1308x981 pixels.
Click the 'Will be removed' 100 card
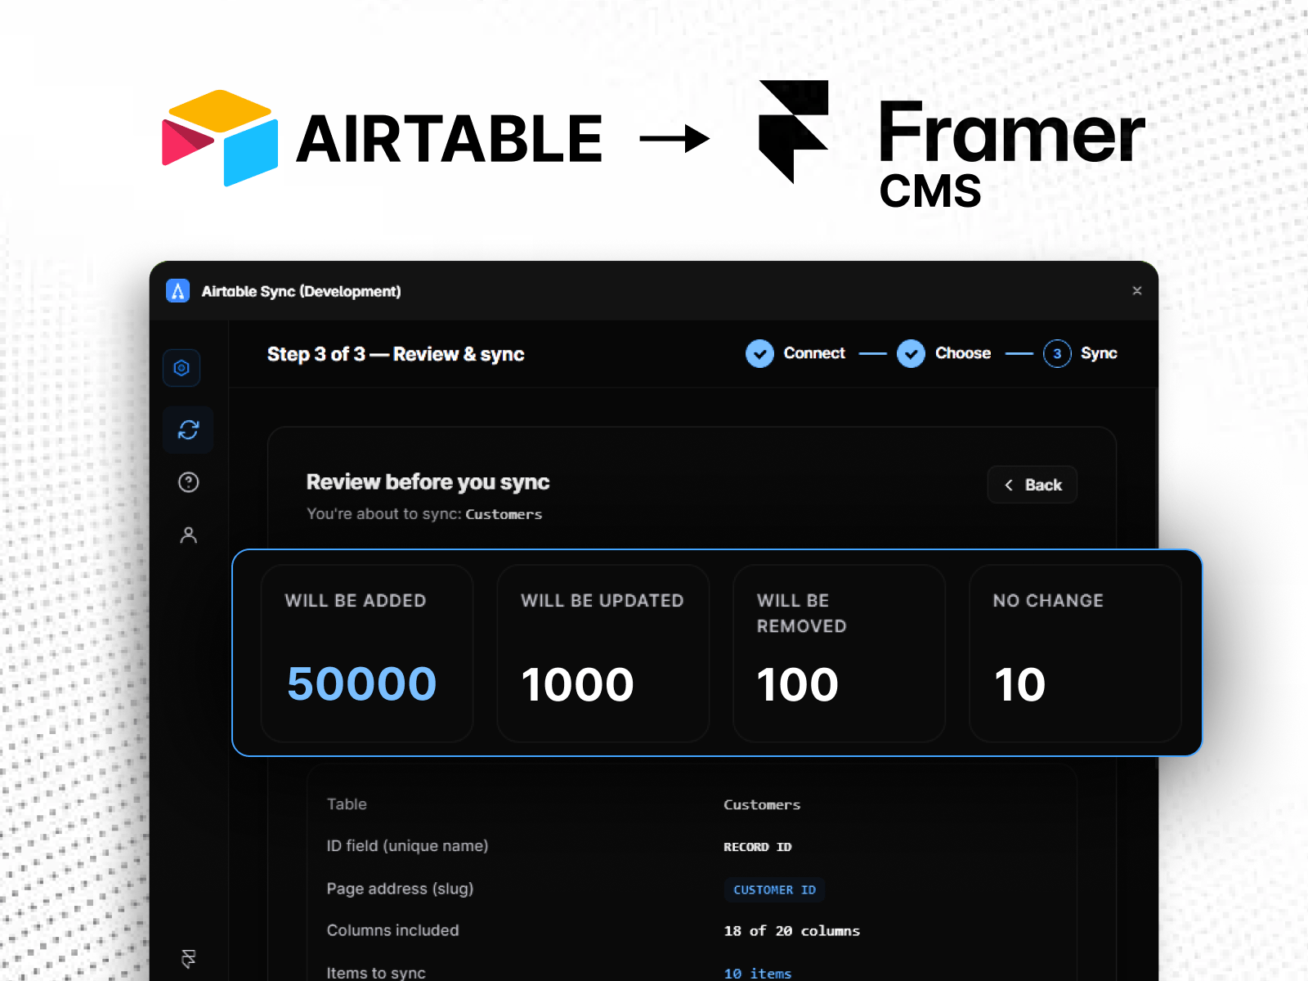tap(839, 653)
